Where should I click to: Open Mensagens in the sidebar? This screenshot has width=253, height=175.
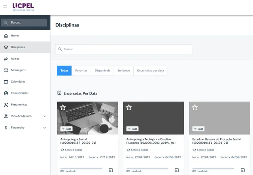click(25, 70)
